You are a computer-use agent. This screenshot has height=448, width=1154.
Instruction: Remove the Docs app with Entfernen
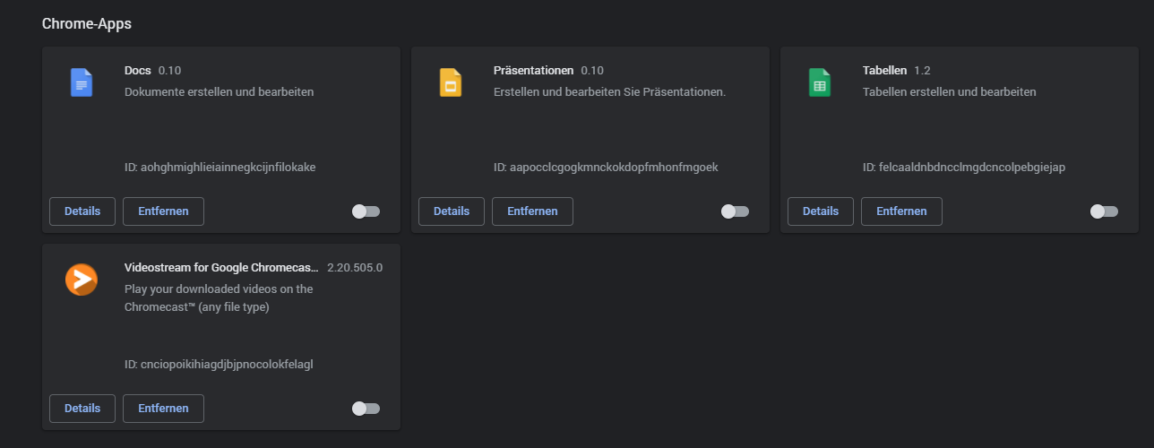point(163,211)
